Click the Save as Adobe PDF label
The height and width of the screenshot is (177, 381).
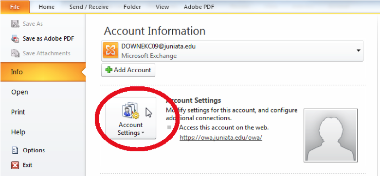point(48,38)
